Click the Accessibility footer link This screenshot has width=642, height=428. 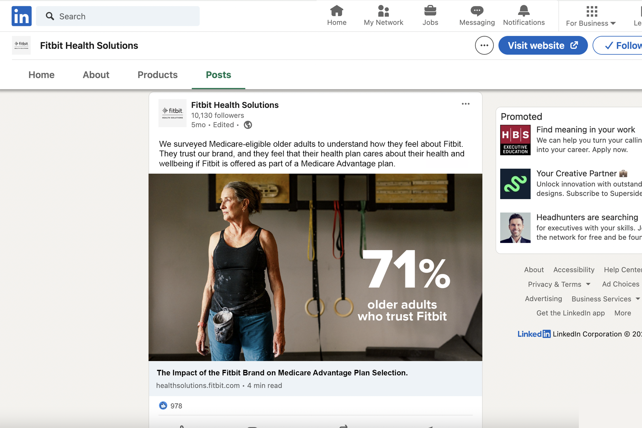click(x=573, y=270)
